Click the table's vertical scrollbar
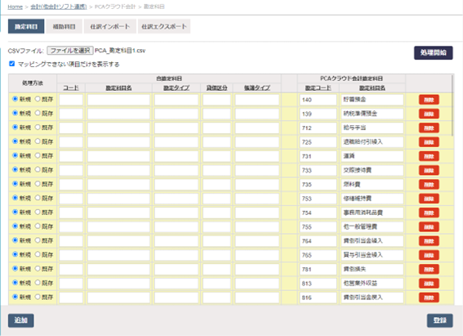463x336 pixels. click(452, 105)
